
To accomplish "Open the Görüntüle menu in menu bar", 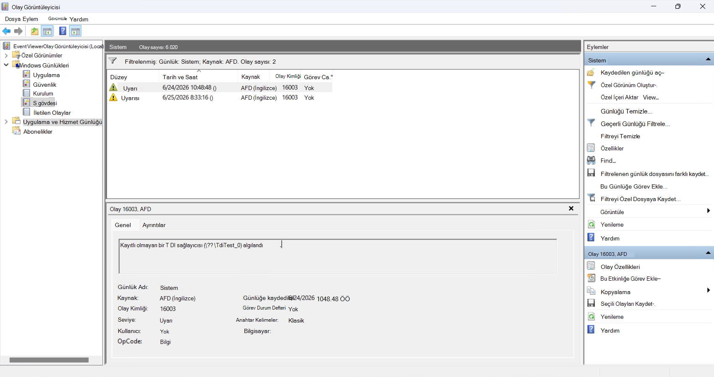I will click(x=57, y=19).
